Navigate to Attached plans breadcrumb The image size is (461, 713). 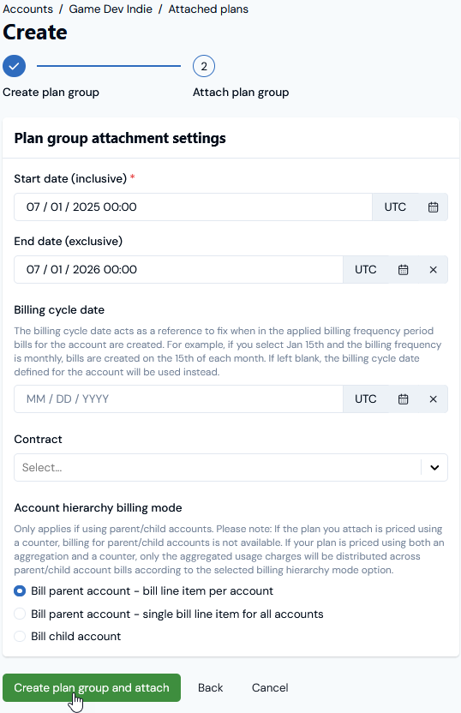(x=208, y=9)
